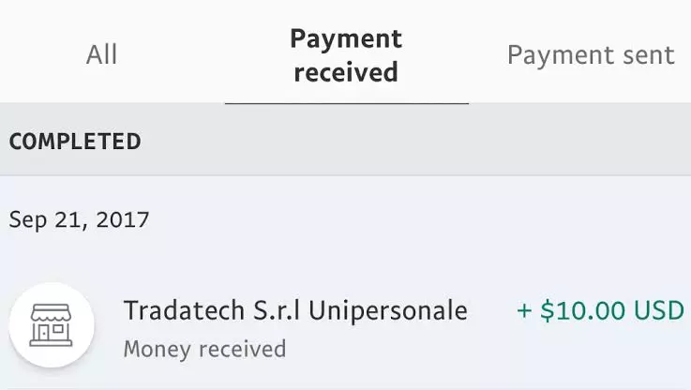Click the USD currency label
This screenshot has height=390, width=691.
click(x=659, y=310)
